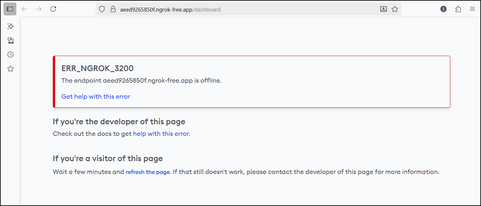Open docs link in the developer section
481x206 pixels.
pos(161,134)
